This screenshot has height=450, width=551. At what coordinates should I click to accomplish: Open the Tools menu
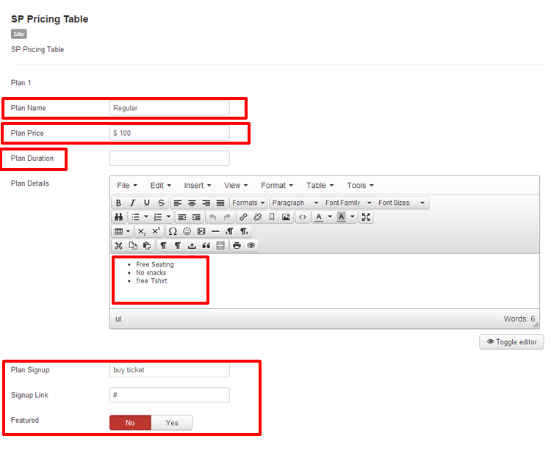tap(360, 186)
